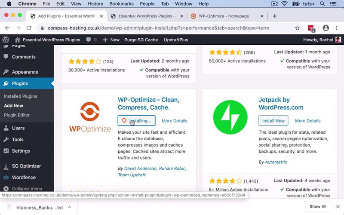Click the screen recording icon in the menu bar
Image resolution: width=344 pixels, height=215 pixels.
(x=275, y=3)
